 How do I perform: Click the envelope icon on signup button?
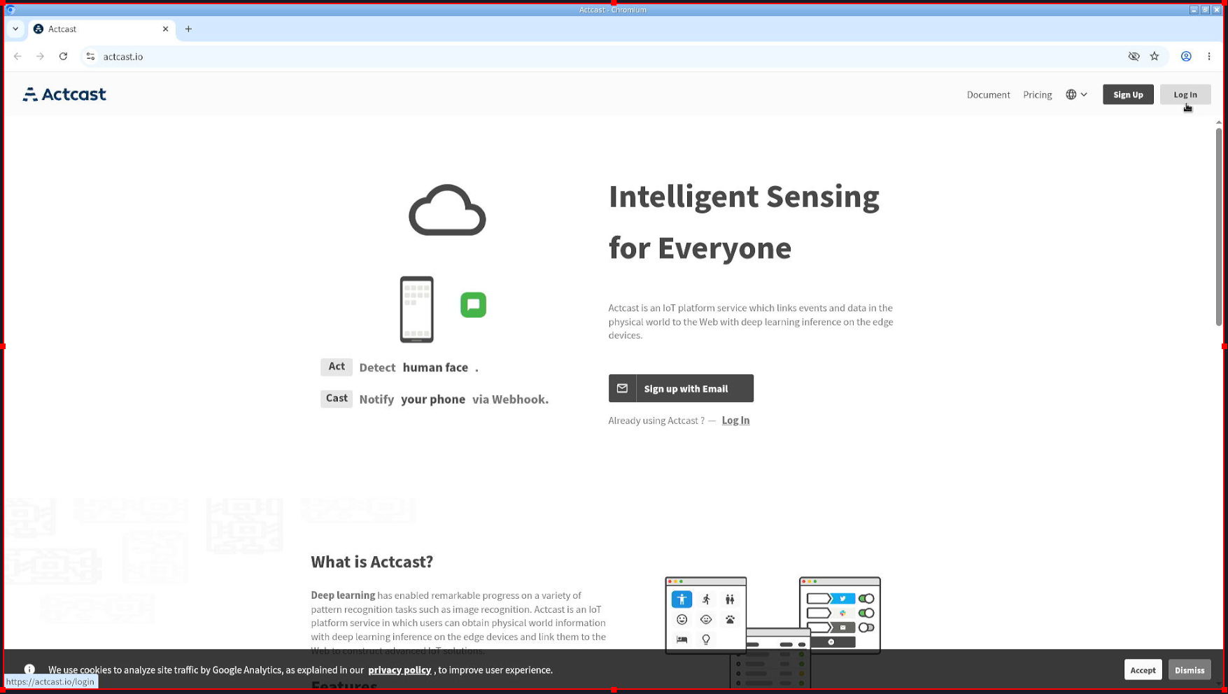[622, 388]
